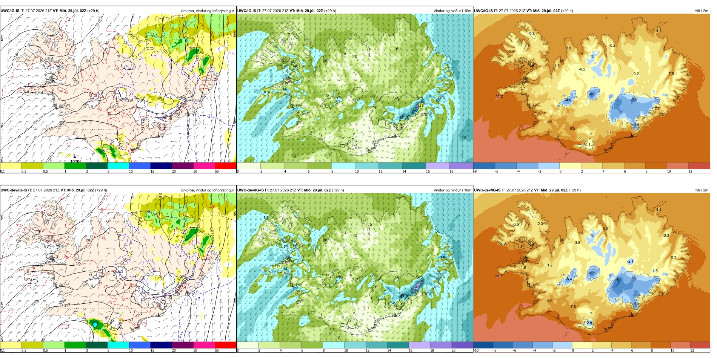Click the -6.8 temperature label on UWC map
717x358 pixels.
pos(592,94)
